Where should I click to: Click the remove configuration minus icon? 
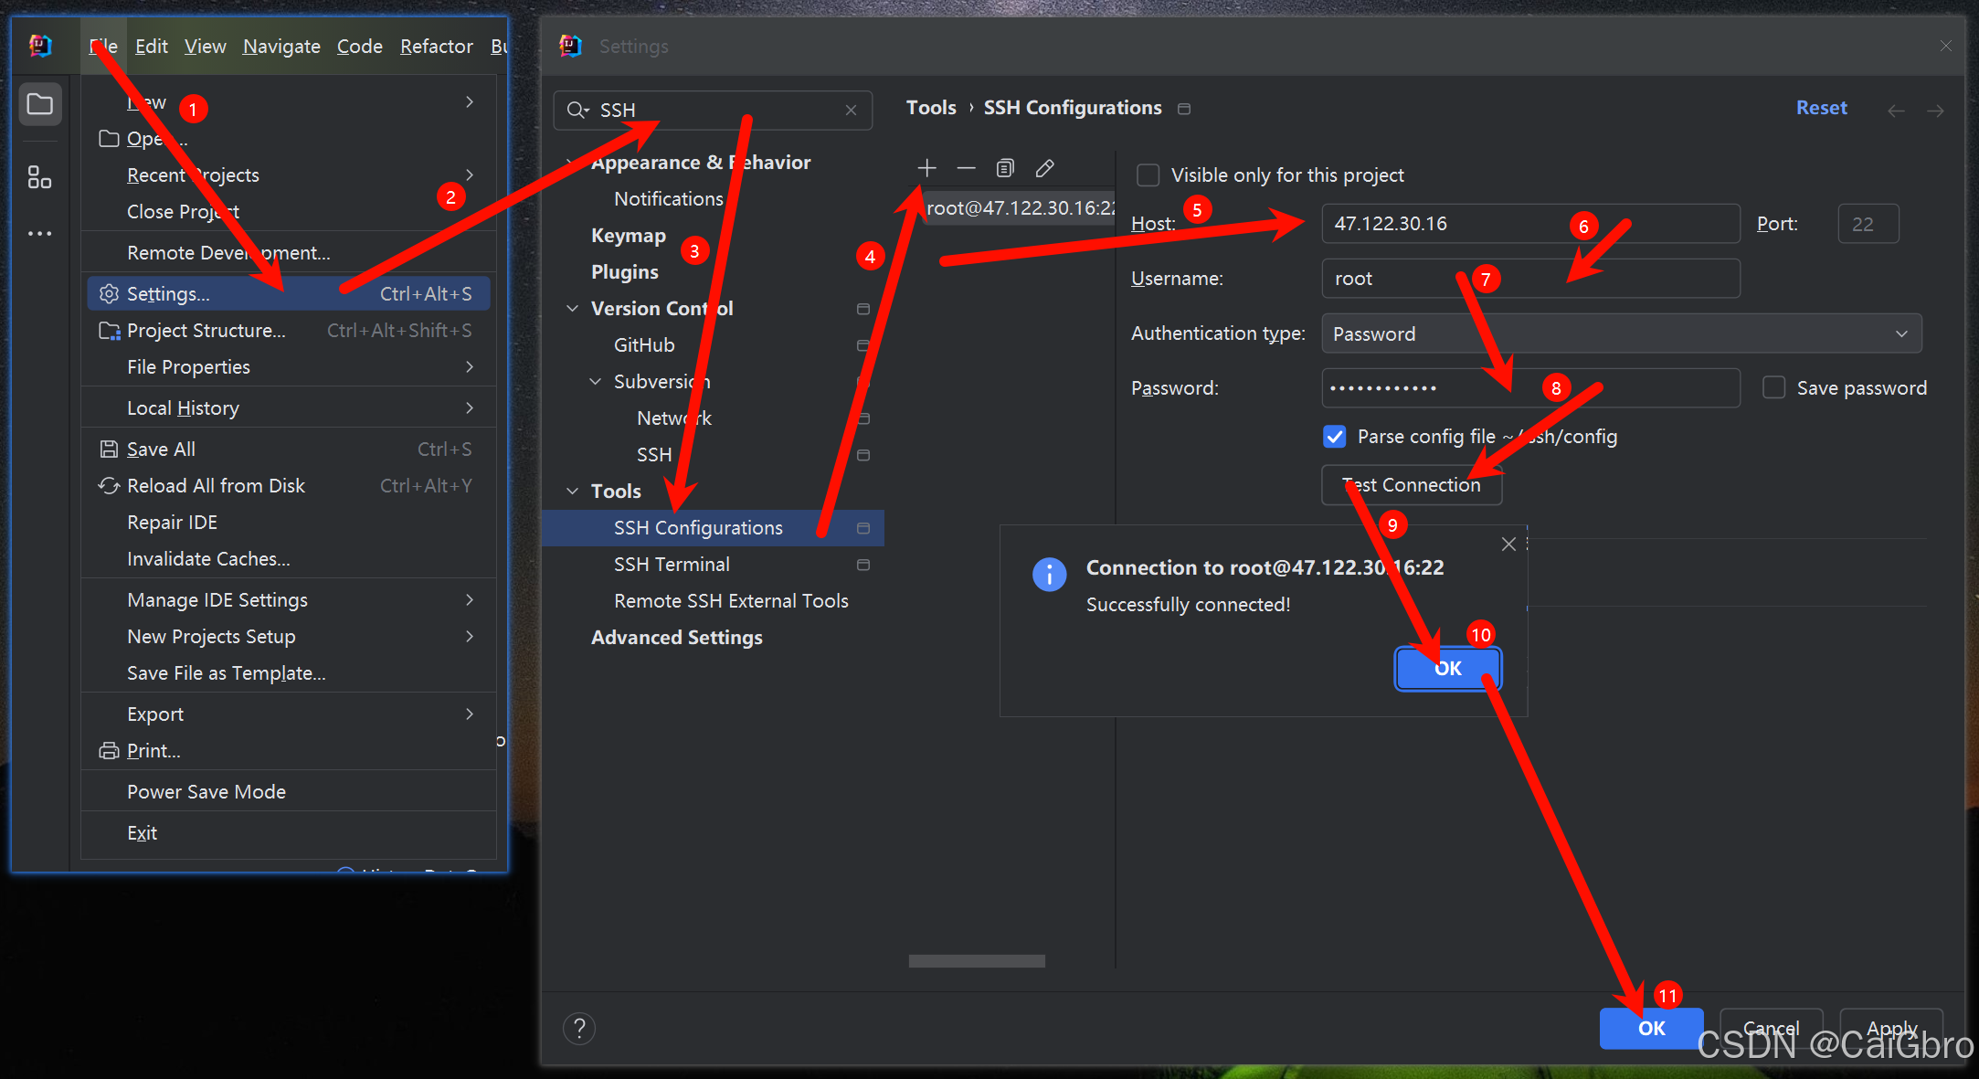966,168
